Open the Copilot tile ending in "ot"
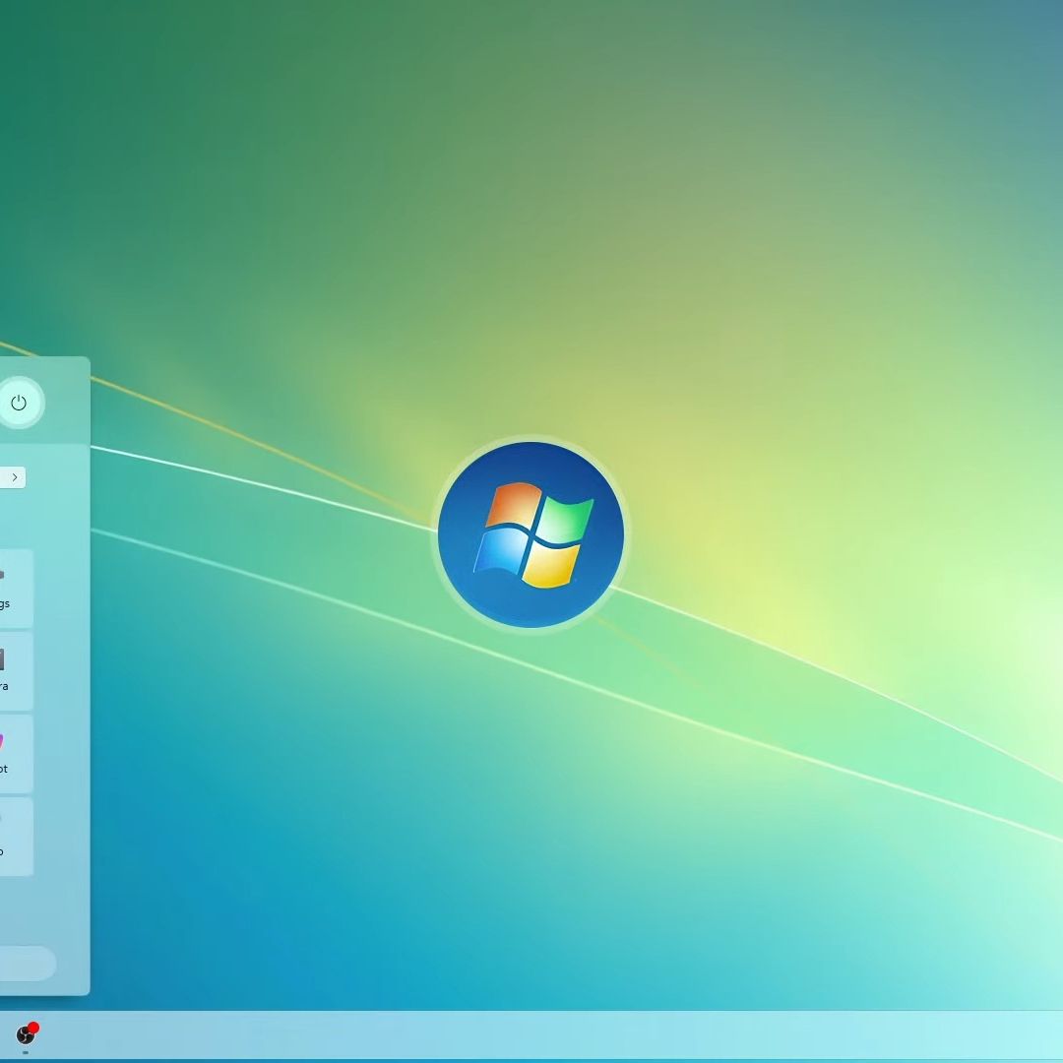The height and width of the screenshot is (1063, 1063). pyautogui.click(x=16, y=754)
